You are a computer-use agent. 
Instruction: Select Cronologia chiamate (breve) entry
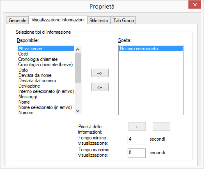click(46, 65)
